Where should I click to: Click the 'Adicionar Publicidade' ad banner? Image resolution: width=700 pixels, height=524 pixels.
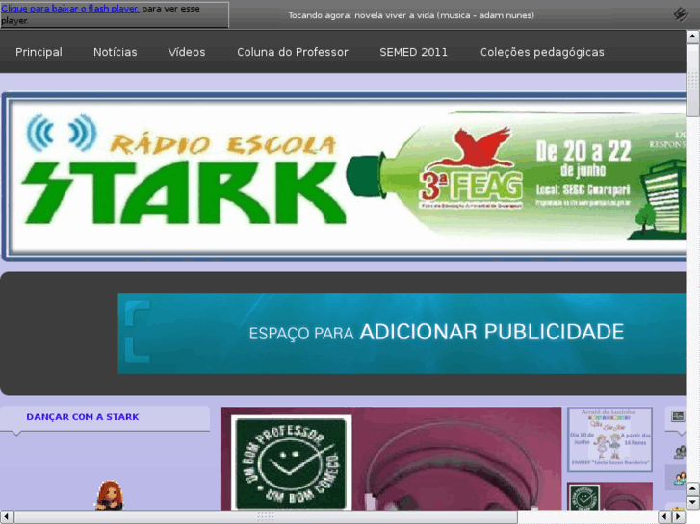[402, 334]
